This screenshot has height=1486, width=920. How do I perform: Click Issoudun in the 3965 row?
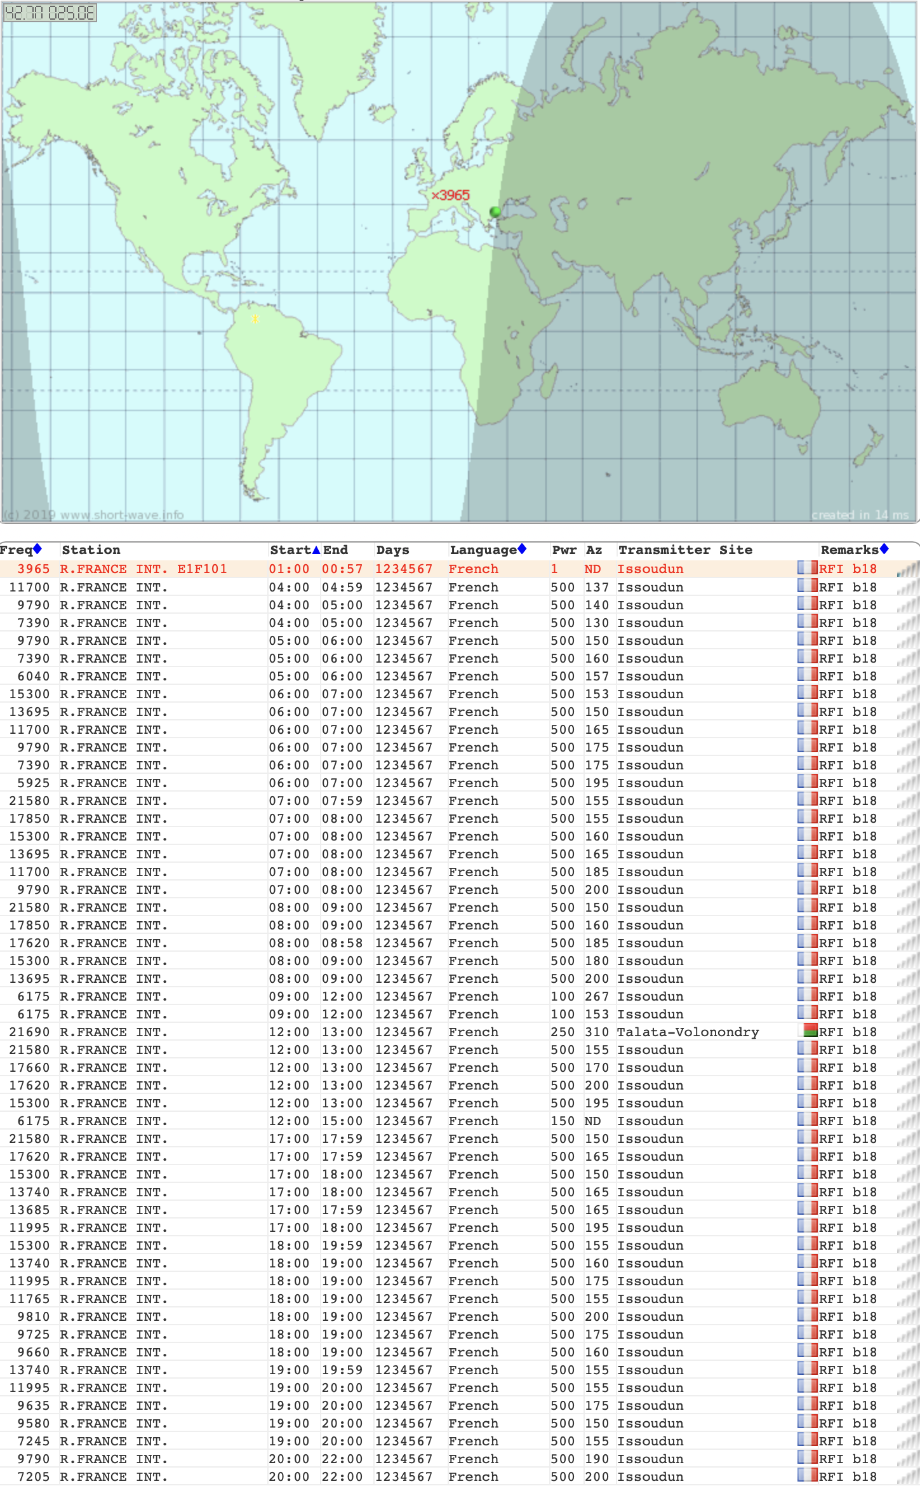[650, 569]
